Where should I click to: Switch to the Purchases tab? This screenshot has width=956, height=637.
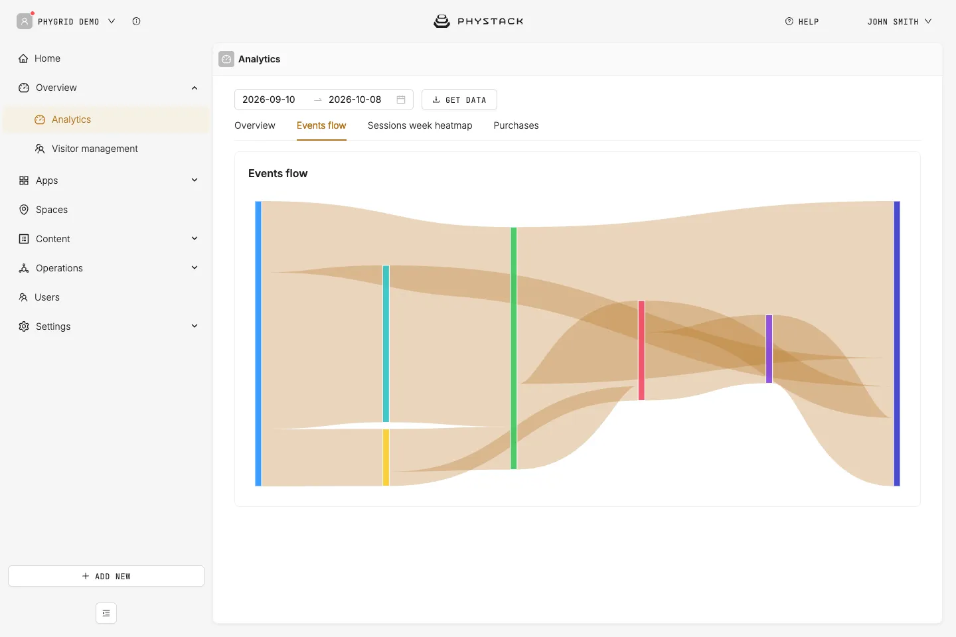517,125
